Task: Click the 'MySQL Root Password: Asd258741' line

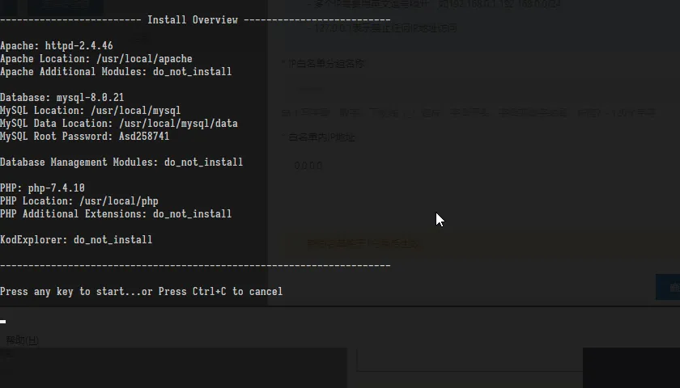Action: [84, 137]
